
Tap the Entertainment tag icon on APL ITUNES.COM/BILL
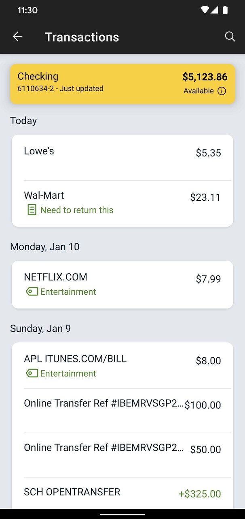pyautogui.click(x=32, y=373)
